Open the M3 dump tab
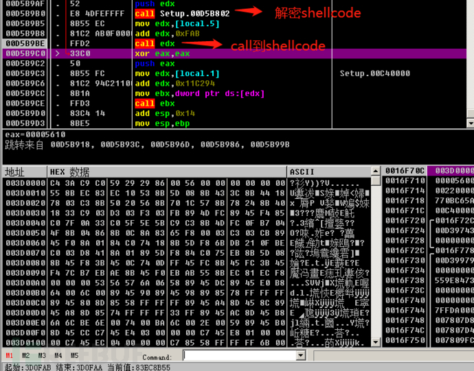Image resolution: width=474 pixels, height=371 pixels. (42, 356)
